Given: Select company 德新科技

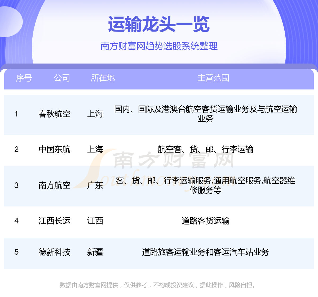Looking at the screenshot, I should pos(55,252).
